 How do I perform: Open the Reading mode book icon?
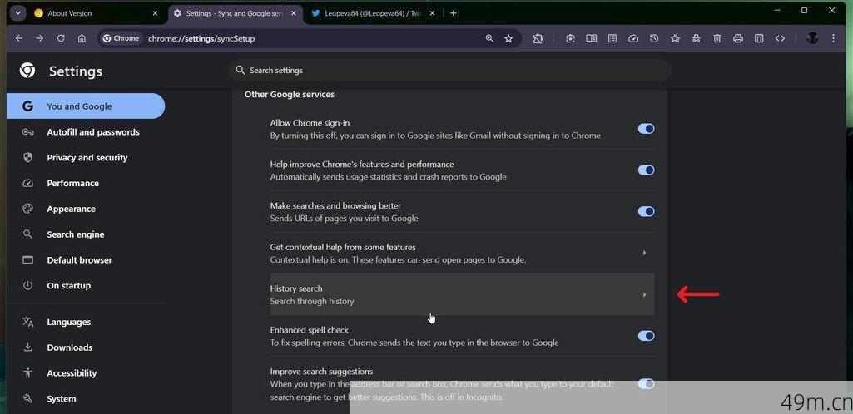[592, 38]
